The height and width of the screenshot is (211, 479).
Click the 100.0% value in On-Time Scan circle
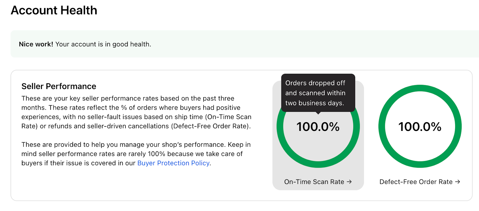(x=318, y=127)
